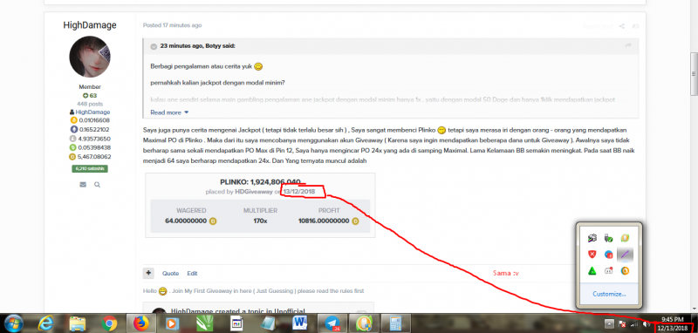
Task: Find HighDamage's content via magnifier icon
Action: [97, 185]
